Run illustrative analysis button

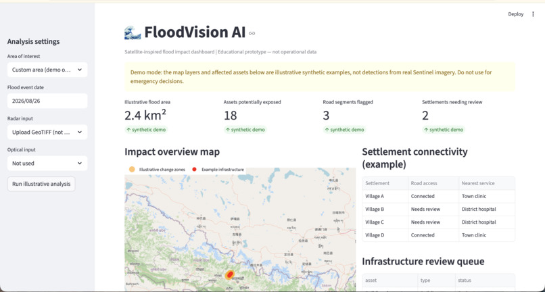[41, 184]
